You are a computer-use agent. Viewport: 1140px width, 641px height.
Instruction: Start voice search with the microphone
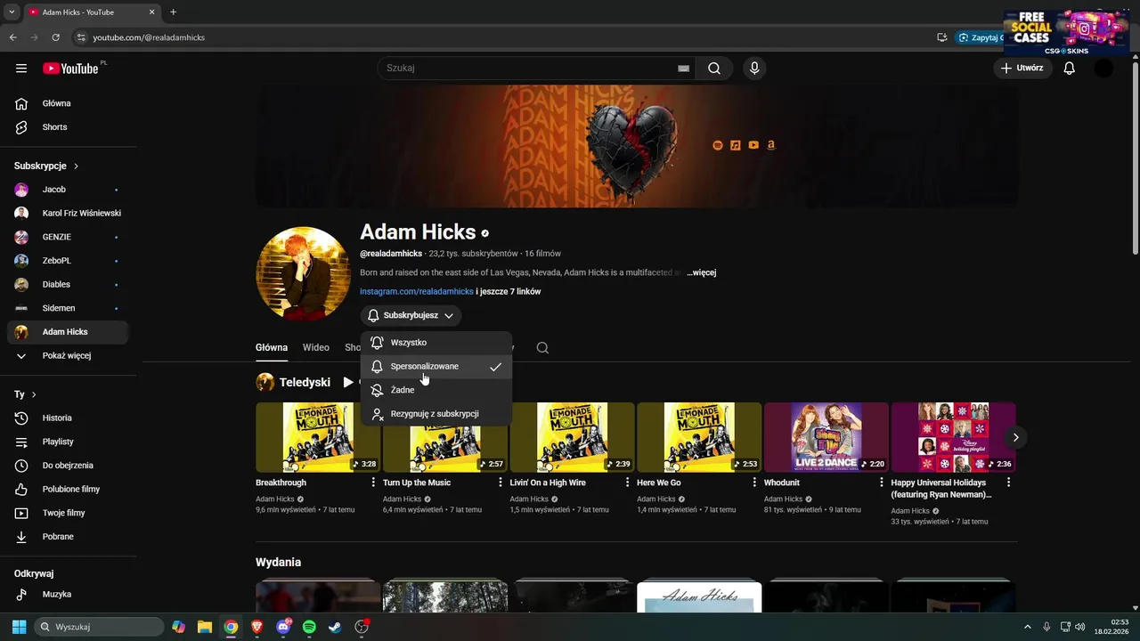(x=754, y=69)
